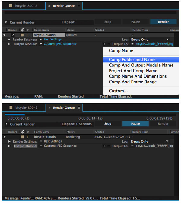Viewport: 181px width, 205px height.
Task: Click Elapsed: 0 Seconds text in bottom panel
Action: 77,124
